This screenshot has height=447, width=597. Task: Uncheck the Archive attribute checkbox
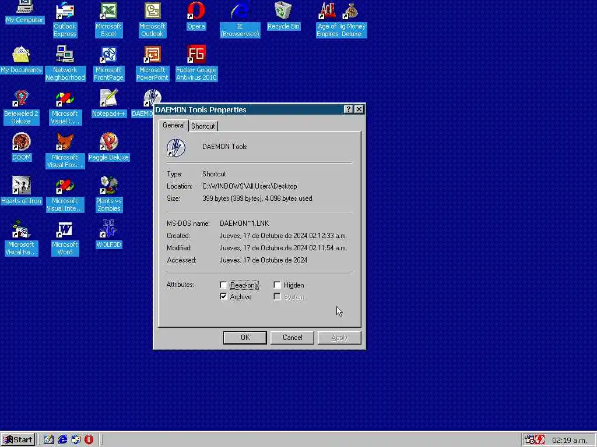click(x=223, y=296)
